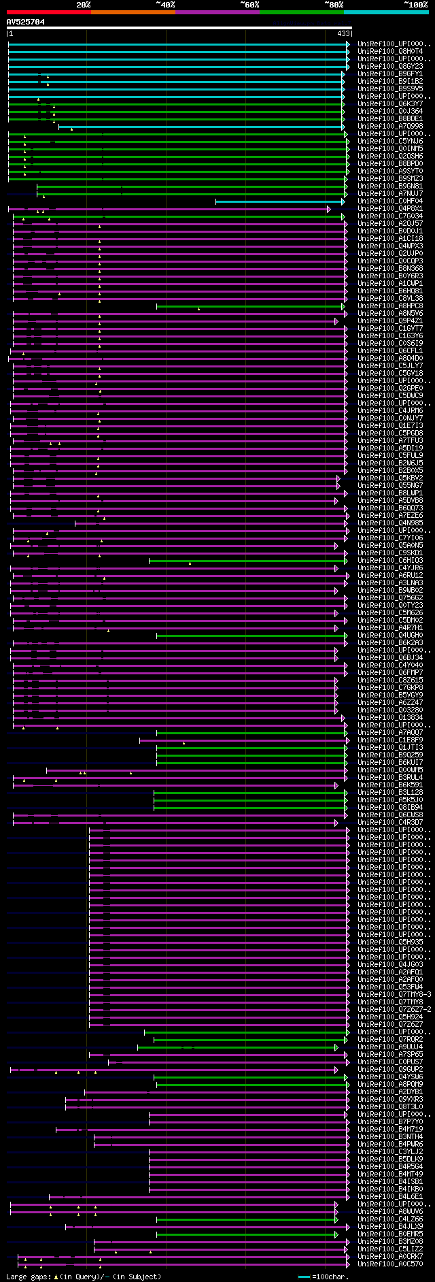435x1282 pixels.
Task: Select the label UniRef100_Q0J364
Action: click(390, 111)
